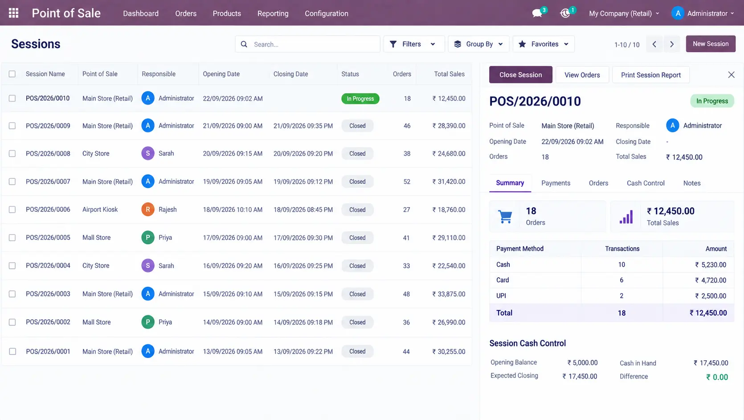Check the POS/2026/0010 row checkbox

tap(12, 99)
